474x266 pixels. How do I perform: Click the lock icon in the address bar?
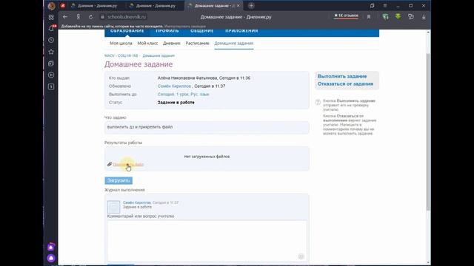[102, 17]
